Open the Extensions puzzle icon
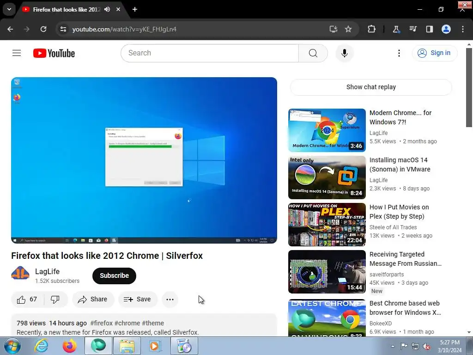 click(372, 29)
